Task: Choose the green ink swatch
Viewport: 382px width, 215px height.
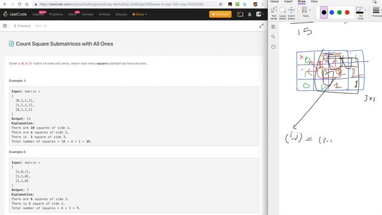Action: pos(340,12)
